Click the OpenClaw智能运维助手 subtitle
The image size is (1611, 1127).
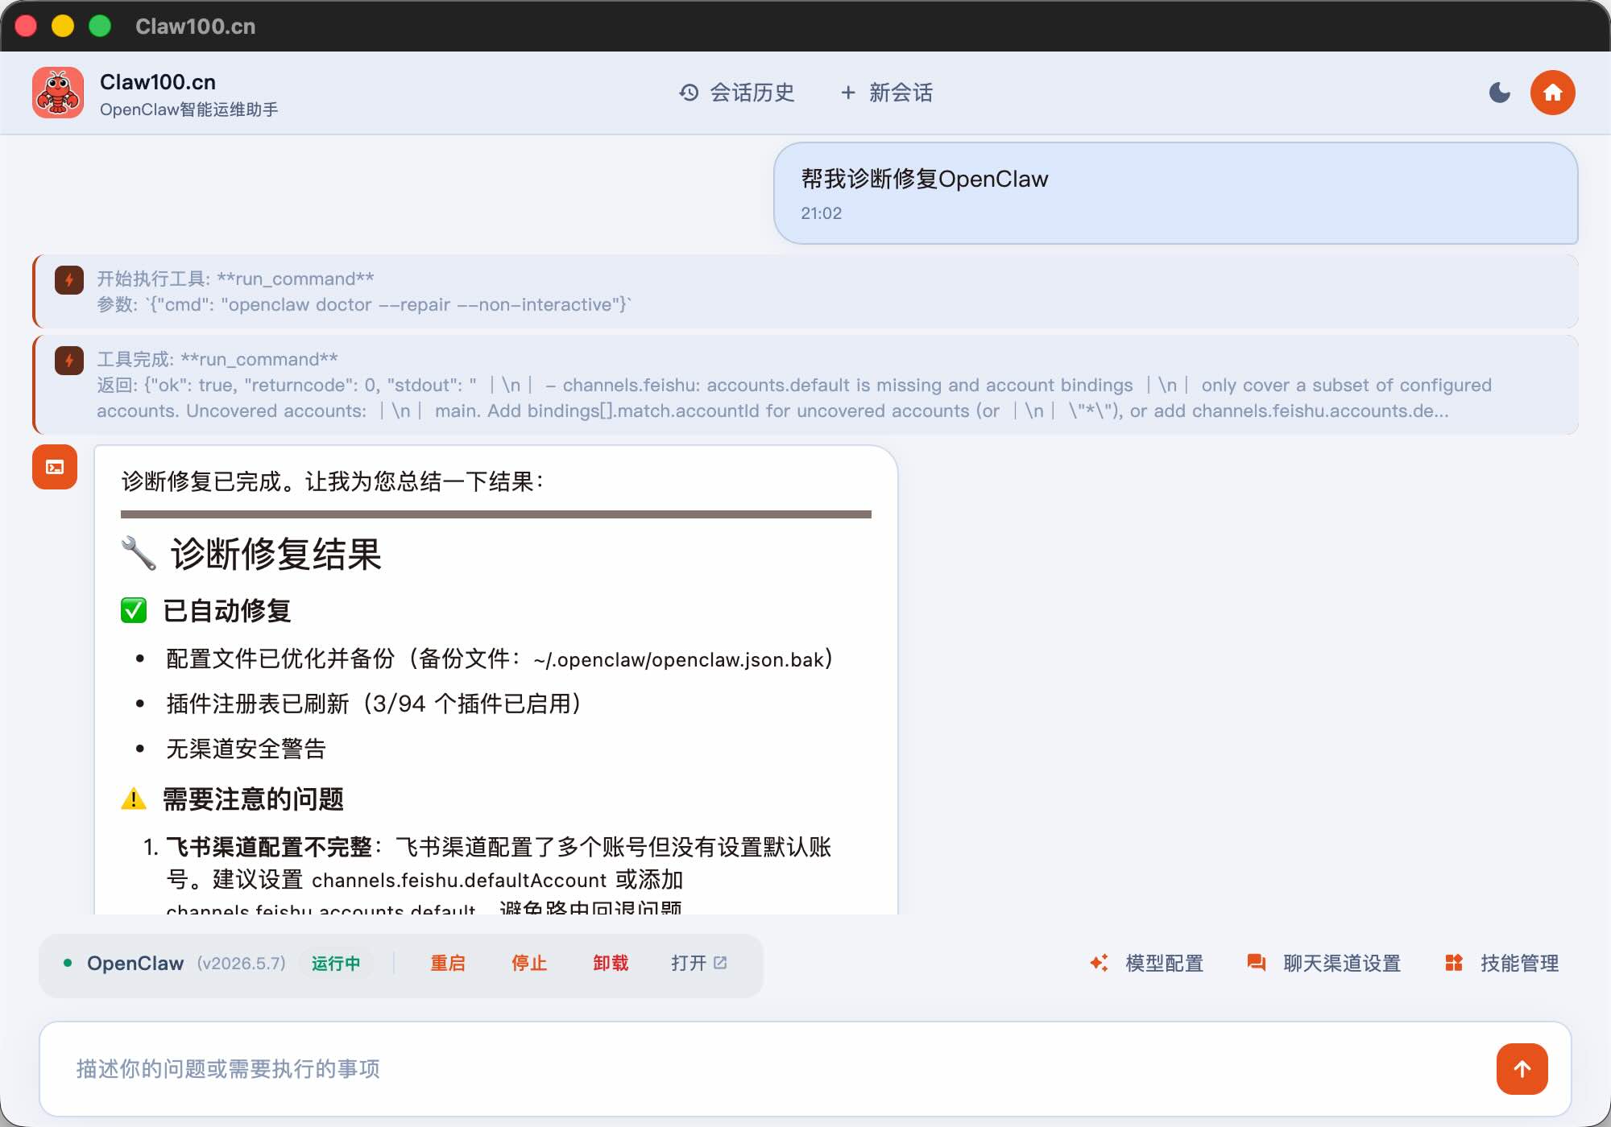pyautogui.click(x=189, y=109)
